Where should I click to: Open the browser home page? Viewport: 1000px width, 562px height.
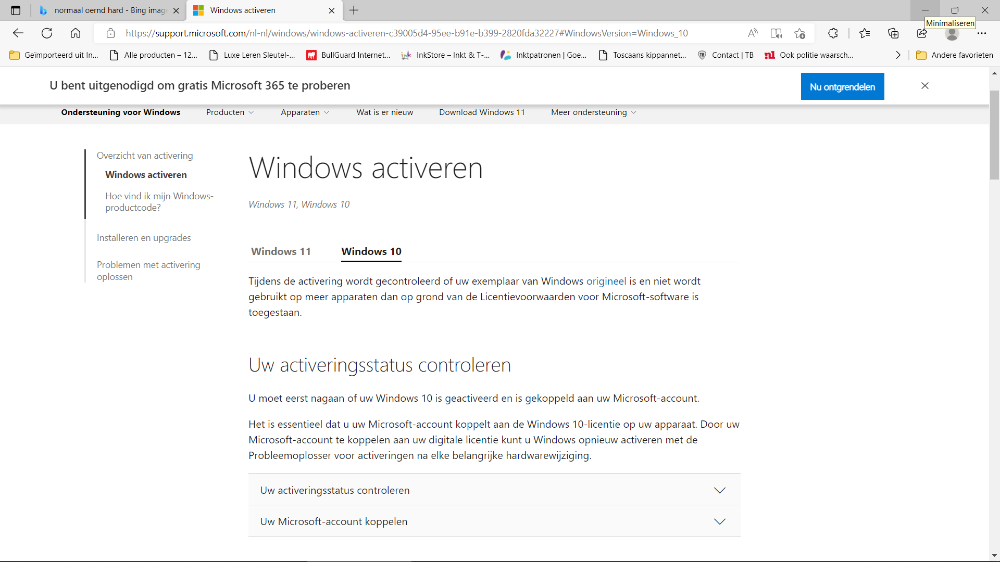coord(76,33)
